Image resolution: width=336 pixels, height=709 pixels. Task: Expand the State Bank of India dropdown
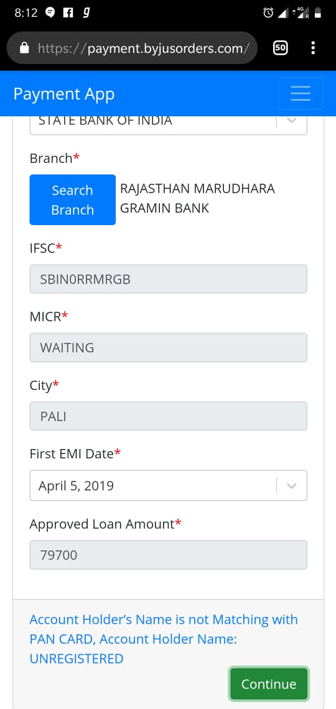coord(168,123)
